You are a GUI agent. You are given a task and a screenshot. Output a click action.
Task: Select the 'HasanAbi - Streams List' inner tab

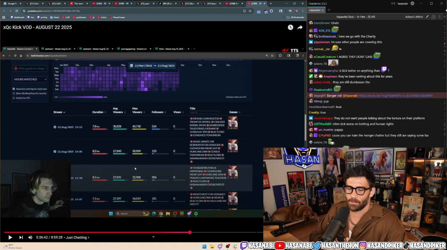coord(21,49)
